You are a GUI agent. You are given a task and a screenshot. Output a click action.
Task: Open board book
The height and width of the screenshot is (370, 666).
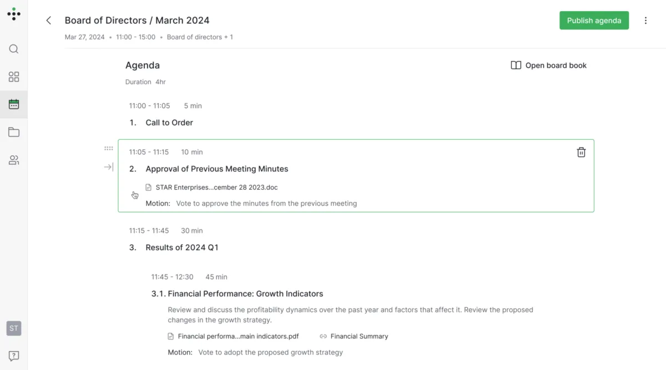click(548, 65)
